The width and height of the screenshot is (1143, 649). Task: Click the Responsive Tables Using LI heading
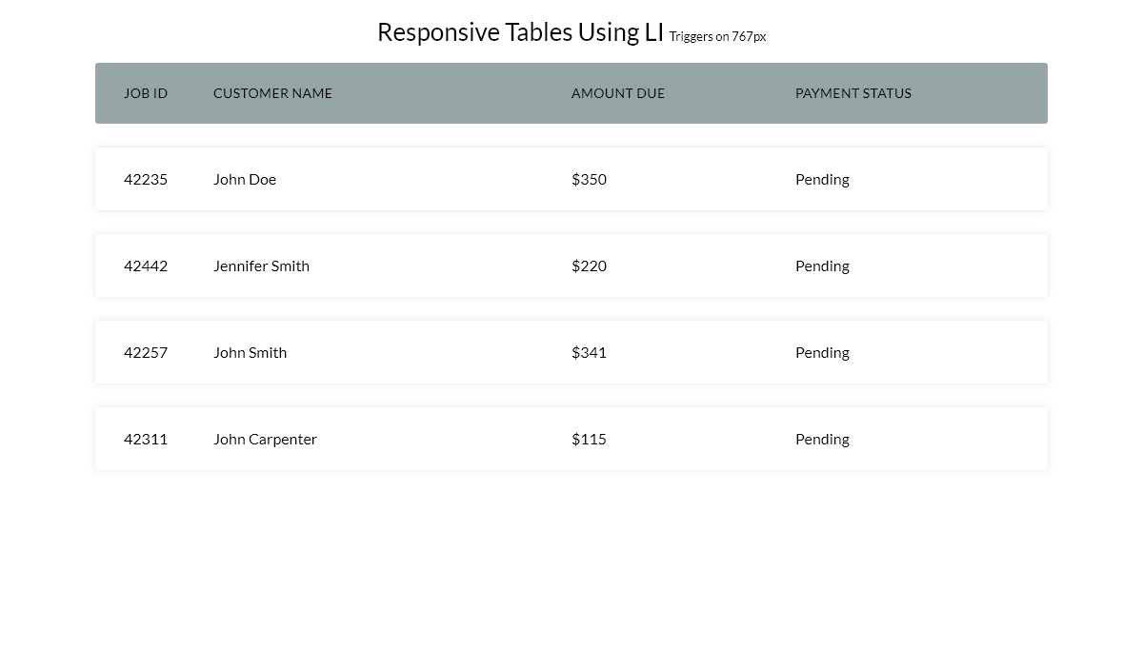(520, 32)
